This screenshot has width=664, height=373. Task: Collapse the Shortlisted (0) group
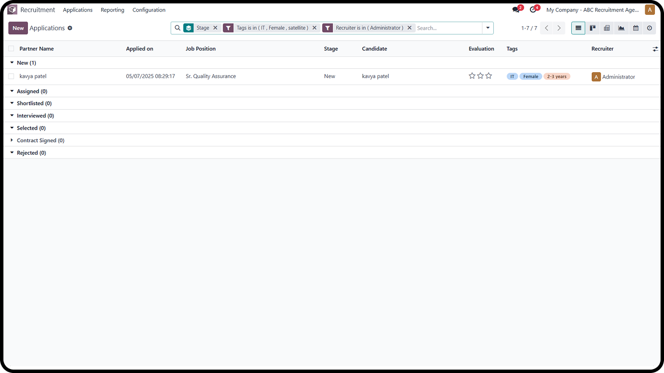[x=12, y=103]
